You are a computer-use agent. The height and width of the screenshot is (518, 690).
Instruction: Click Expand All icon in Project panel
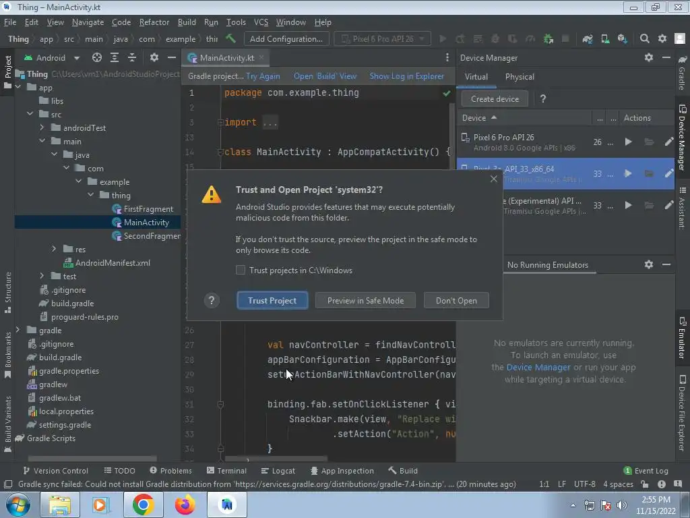click(x=115, y=58)
